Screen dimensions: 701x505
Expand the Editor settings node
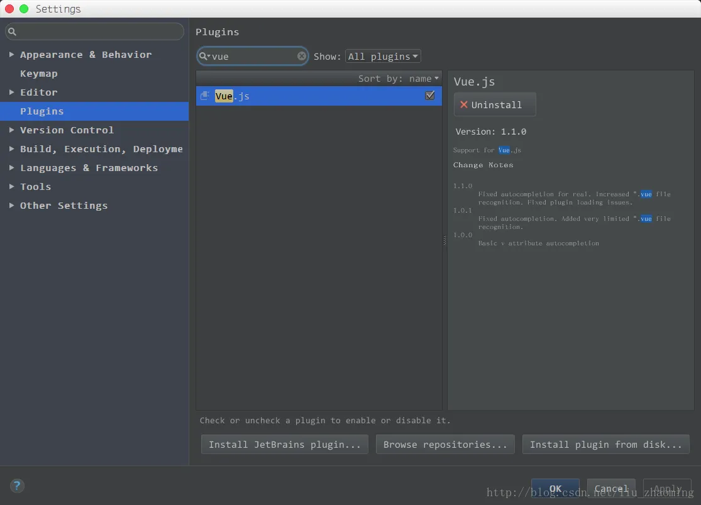pos(11,92)
